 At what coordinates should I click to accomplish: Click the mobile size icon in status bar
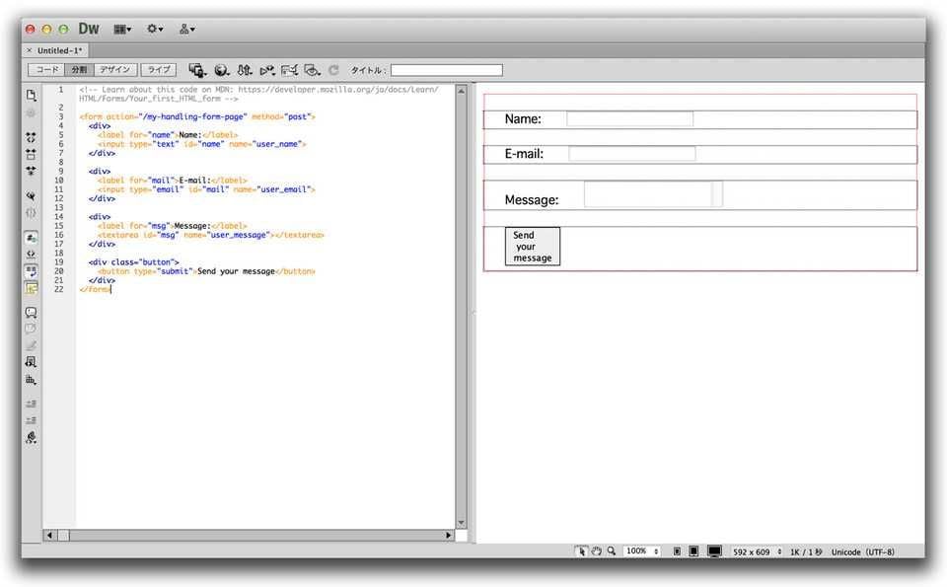coord(677,551)
